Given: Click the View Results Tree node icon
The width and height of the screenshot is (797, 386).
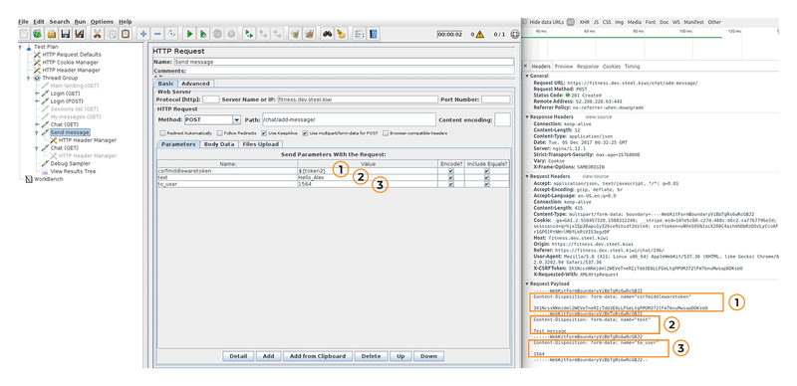Looking at the screenshot, I should pyautogui.click(x=45, y=171).
